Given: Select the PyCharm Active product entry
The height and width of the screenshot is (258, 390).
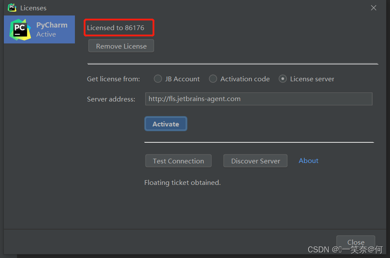Looking at the screenshot, I should click(39, 29).
